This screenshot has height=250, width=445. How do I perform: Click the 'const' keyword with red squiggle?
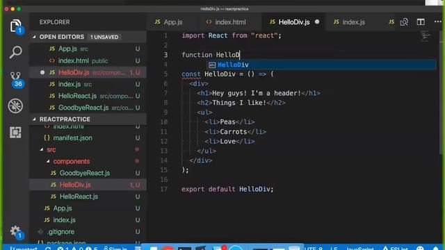pos(191,74)
